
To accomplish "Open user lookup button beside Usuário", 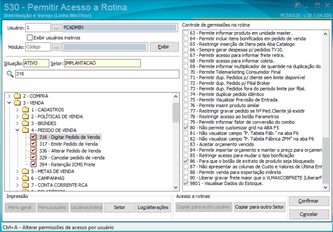I will pyautogui.click(x=56, y=28).
